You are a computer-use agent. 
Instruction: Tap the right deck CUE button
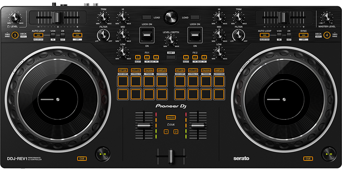pyautogui.click(x=308, y=159)
